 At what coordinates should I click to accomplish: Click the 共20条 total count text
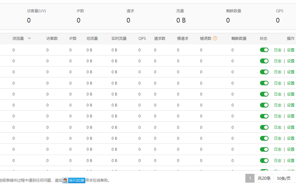(x=264, y=178)
